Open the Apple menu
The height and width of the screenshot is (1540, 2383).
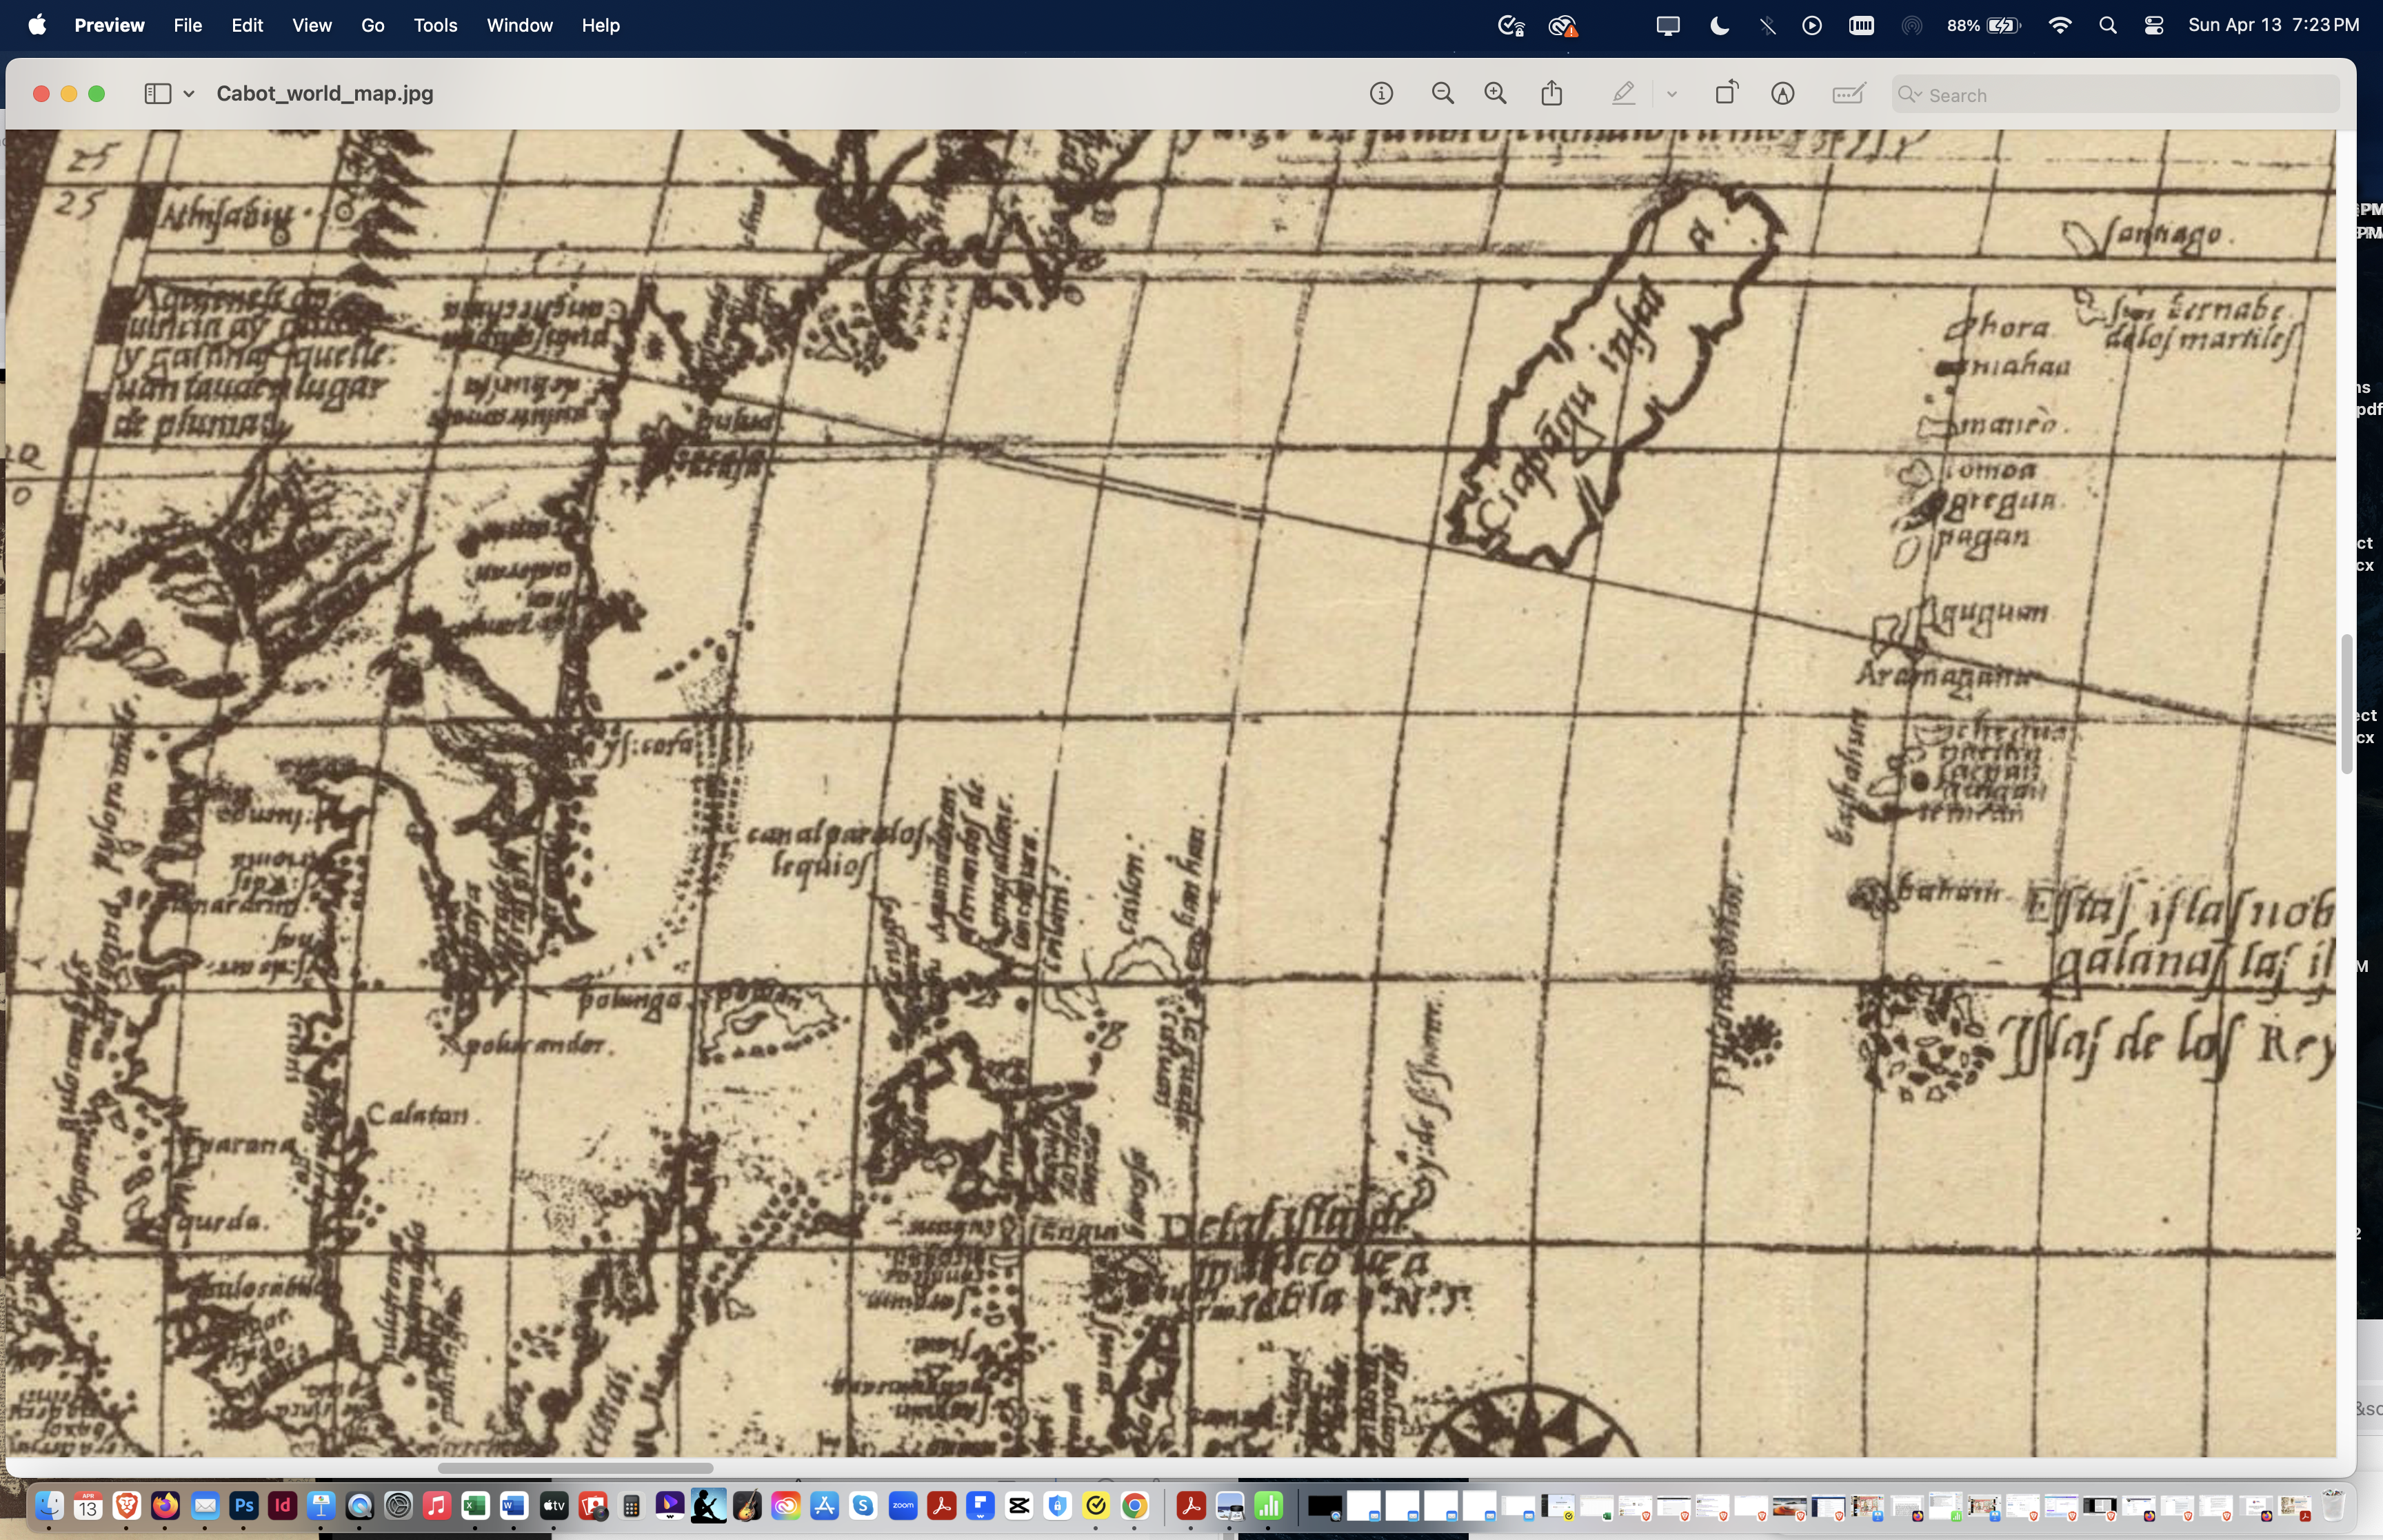(x=37, y=25)
